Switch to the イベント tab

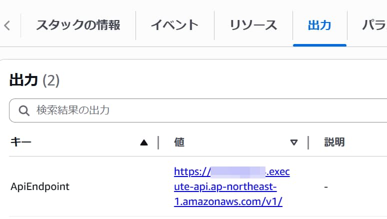[174, 25]
